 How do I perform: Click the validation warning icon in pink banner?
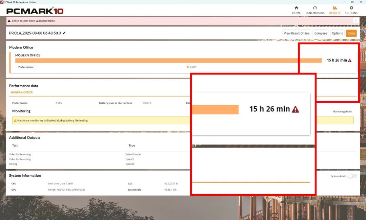pos(9,21)
